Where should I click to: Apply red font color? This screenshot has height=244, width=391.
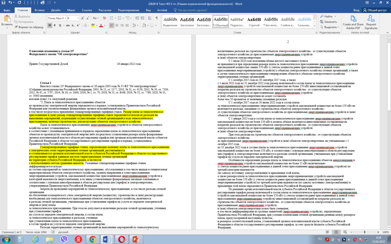click(x=101, y=25)
